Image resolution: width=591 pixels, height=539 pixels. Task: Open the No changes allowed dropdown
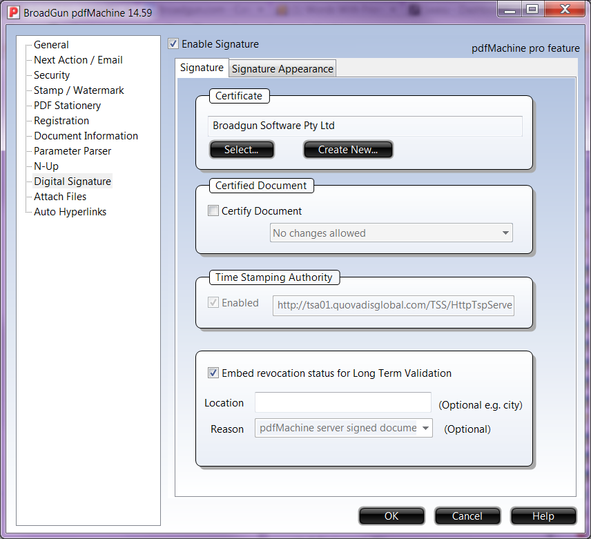pos(391,233)
